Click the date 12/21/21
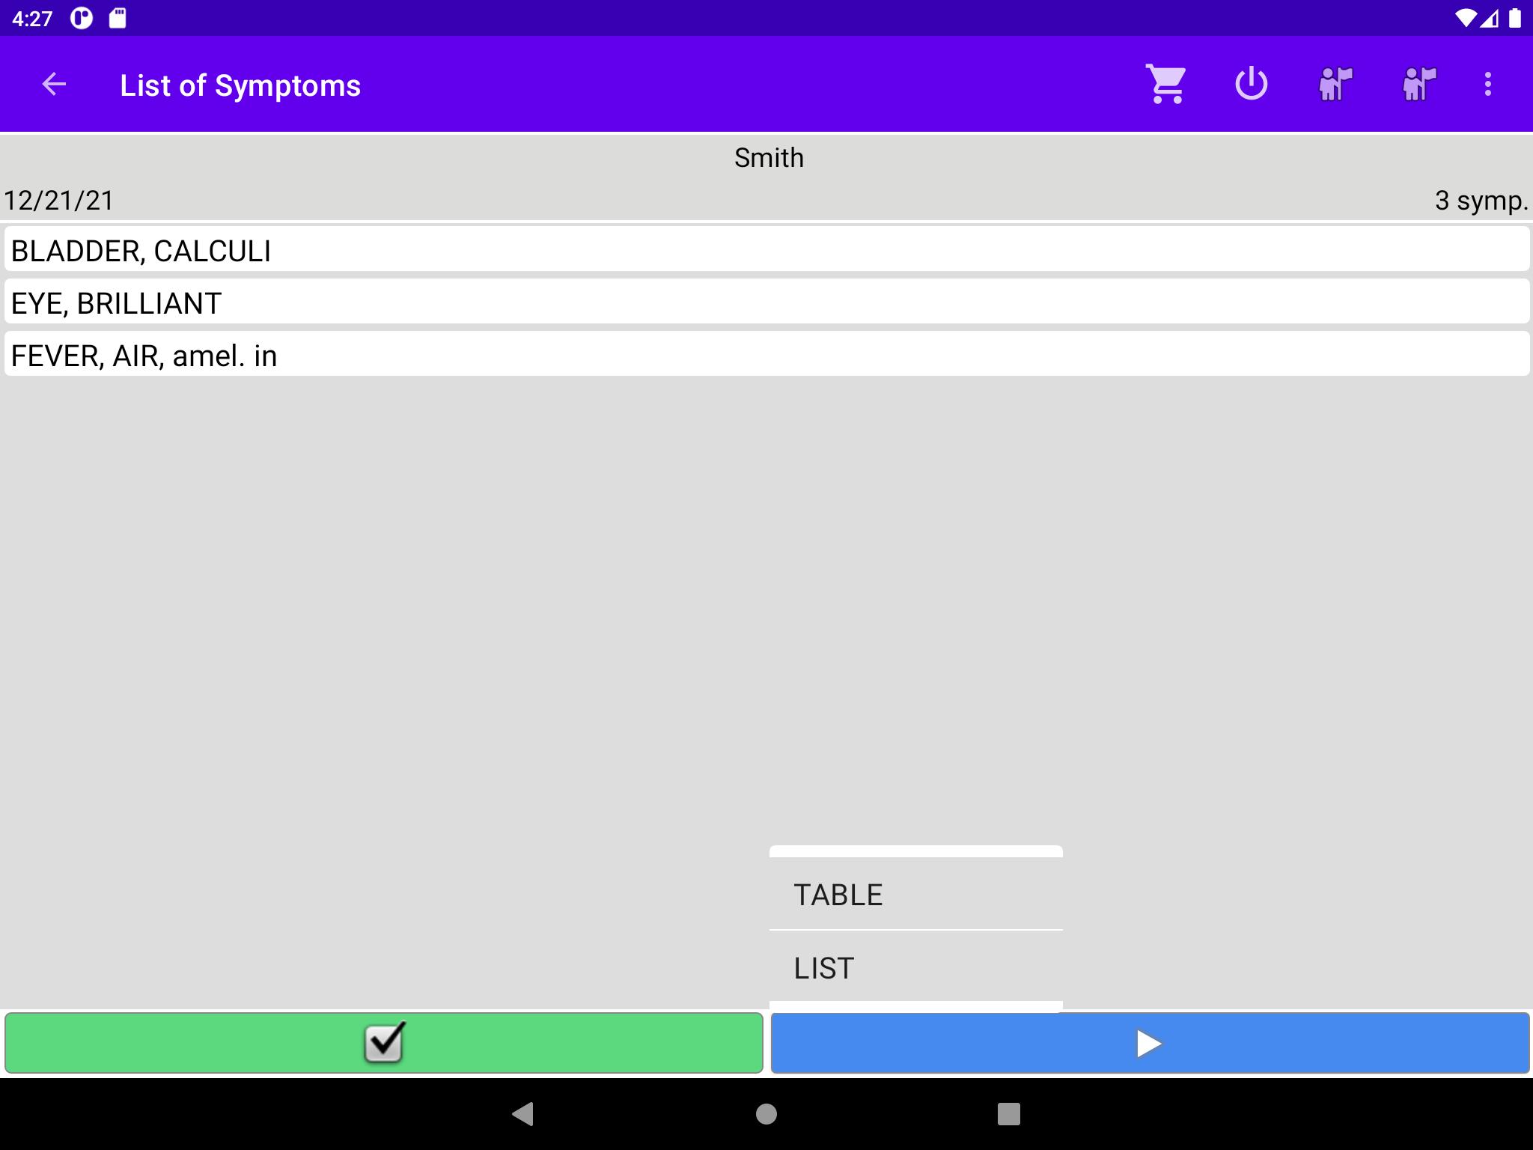Image resolution: width=1533 pixels, height=1150 pixels. pyautogui.click(x=59, y=201)
